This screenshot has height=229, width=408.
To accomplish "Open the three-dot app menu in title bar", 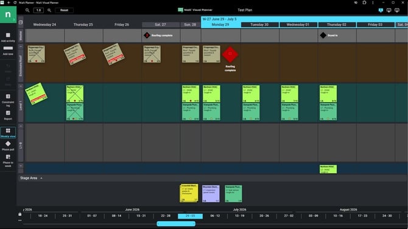I will [373, 2].
